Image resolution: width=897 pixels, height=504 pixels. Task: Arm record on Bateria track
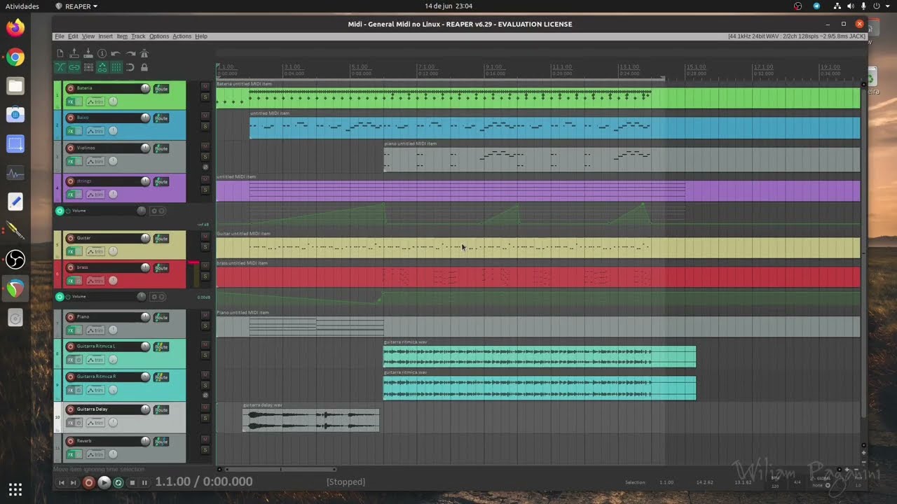pyautogui.click(x=70, y=88)
